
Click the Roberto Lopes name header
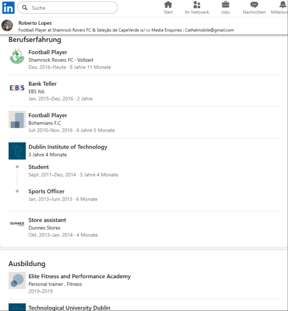tap(35, 23)
